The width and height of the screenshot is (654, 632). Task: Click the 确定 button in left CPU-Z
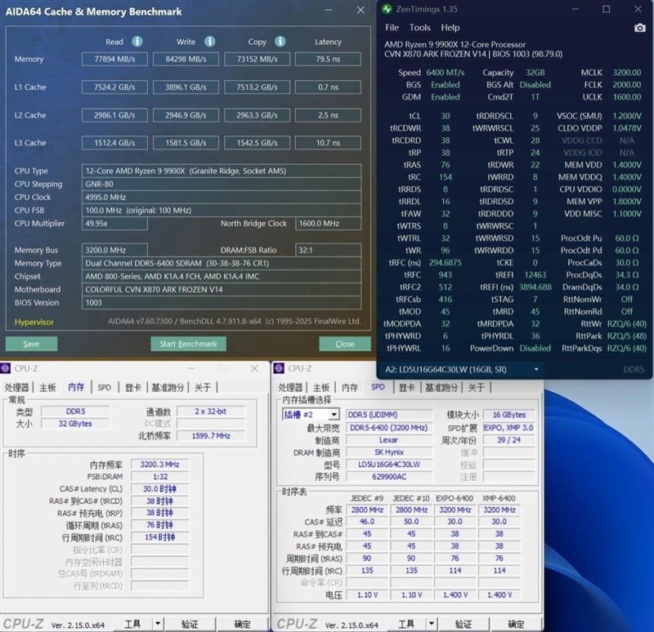[241, 623]
